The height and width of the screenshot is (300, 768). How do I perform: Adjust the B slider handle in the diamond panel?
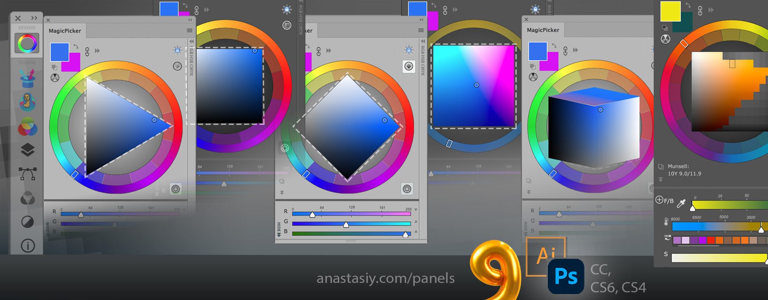click(x=405, y=234)
